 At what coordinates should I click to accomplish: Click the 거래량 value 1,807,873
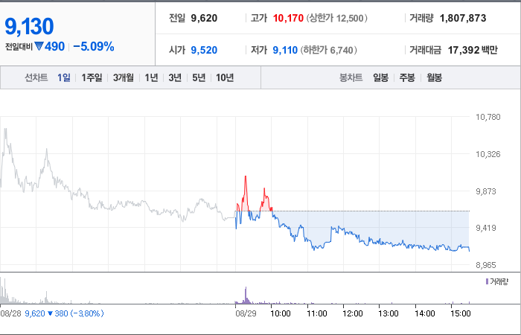(463, 18)
